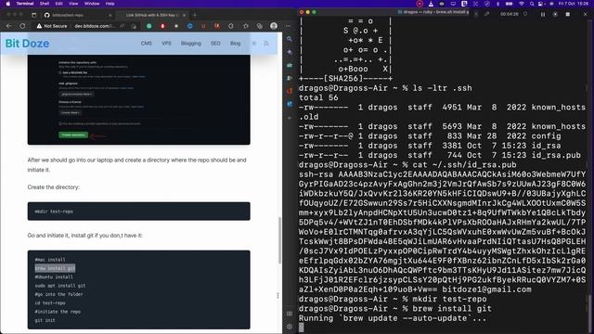Open the SEO nav link

point(215,44)
